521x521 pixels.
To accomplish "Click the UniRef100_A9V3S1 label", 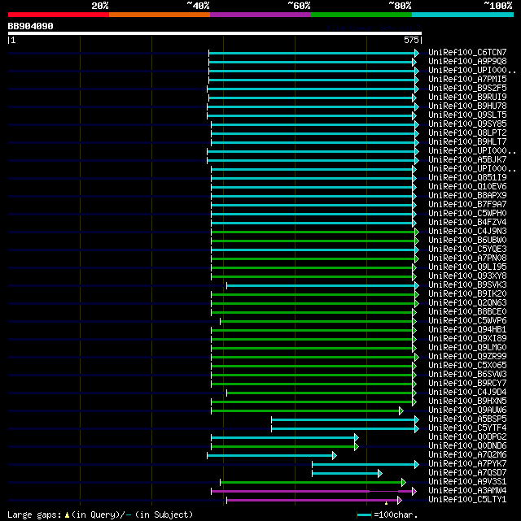I will 467,482.
